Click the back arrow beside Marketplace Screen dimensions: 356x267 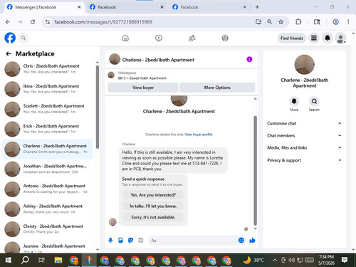(9, 54)
